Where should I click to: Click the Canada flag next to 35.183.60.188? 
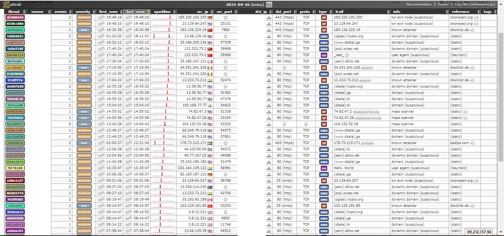point(210,199)
